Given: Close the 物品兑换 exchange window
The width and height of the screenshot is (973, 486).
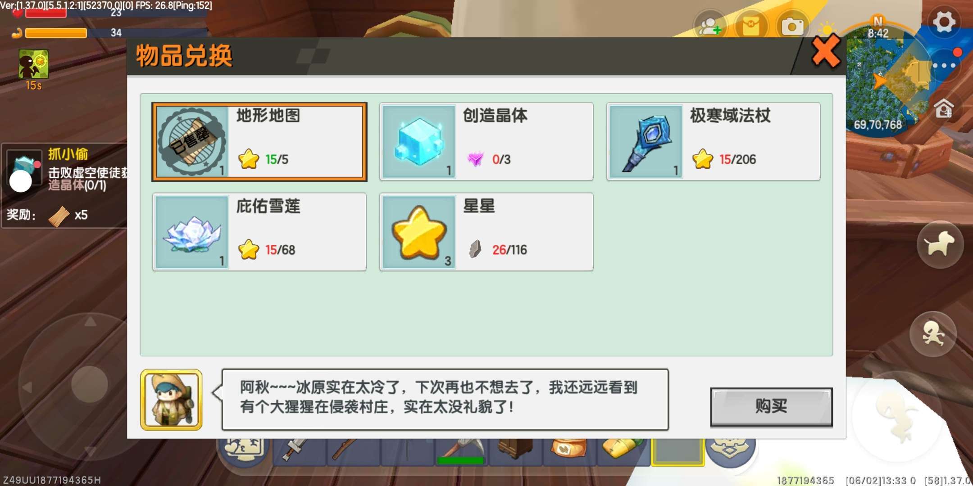Looking at the screenshot, I should click(826, 52).
